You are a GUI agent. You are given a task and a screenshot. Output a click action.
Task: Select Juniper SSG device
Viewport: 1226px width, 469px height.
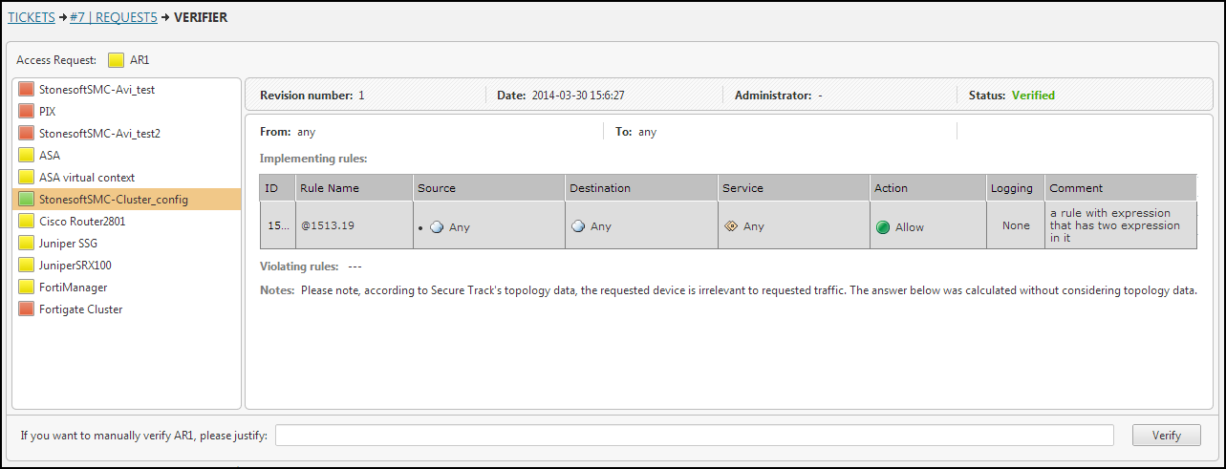(x=68, y=244)
